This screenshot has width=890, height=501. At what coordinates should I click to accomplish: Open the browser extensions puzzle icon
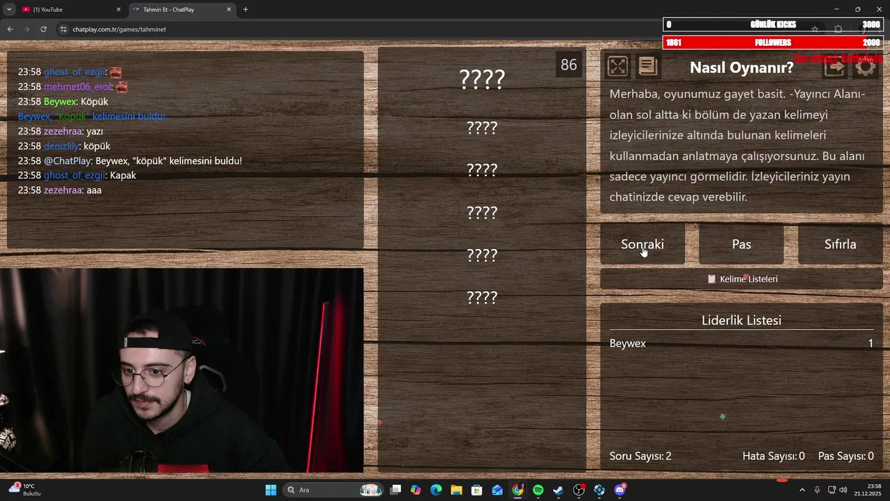838,29
